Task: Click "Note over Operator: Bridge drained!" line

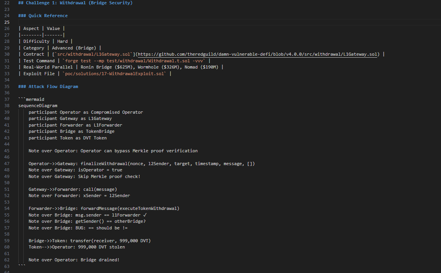Action: 74,260
